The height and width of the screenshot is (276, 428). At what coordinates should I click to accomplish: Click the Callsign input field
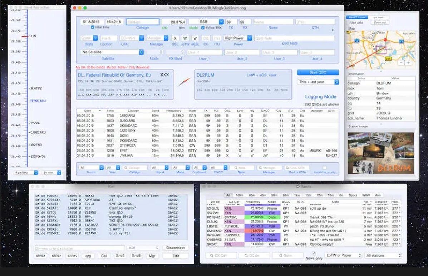143,22
